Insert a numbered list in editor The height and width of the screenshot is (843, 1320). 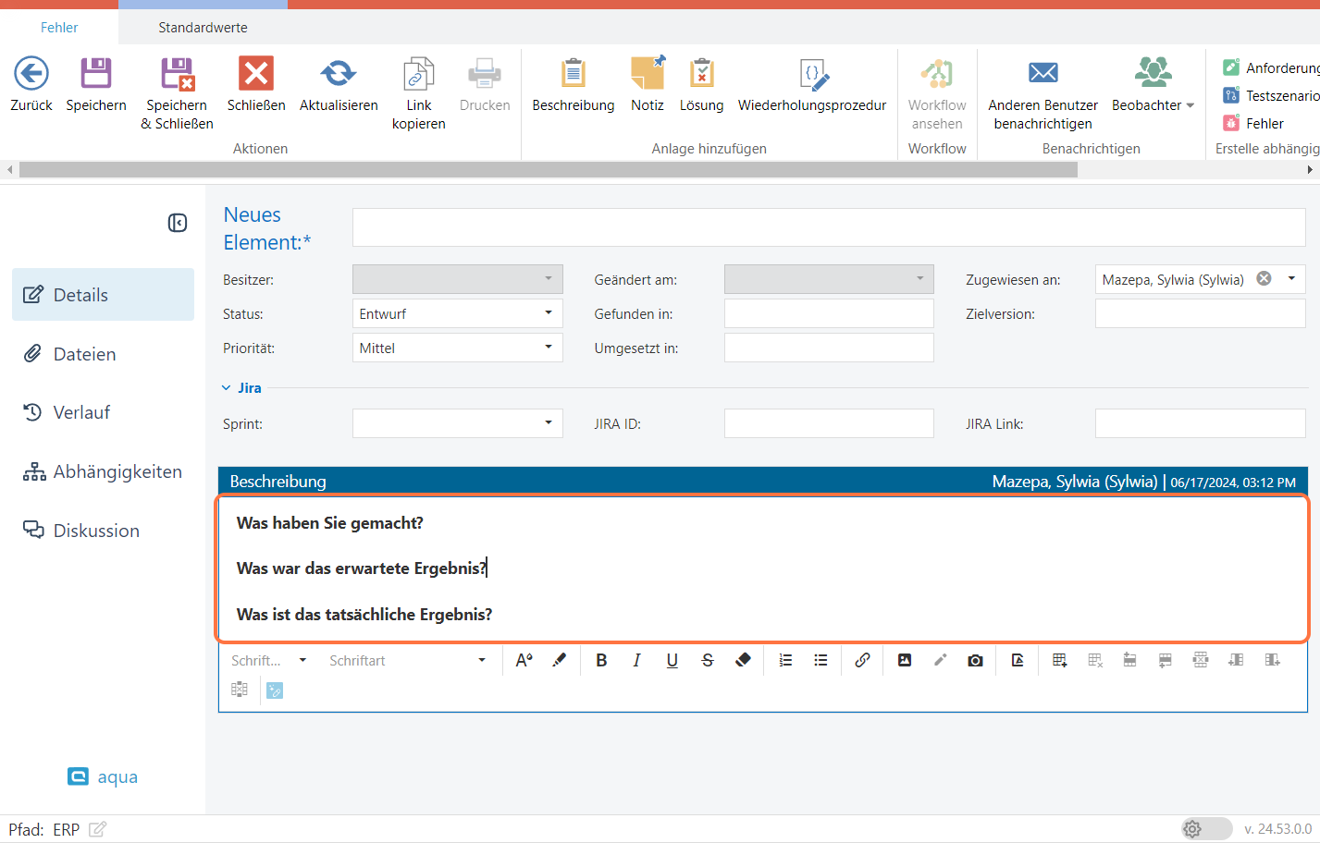[785, 660]
